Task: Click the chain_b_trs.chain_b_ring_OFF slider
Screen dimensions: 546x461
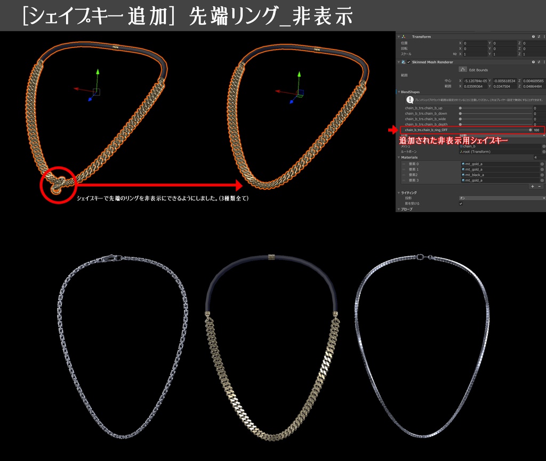Action: pos(496,130)
